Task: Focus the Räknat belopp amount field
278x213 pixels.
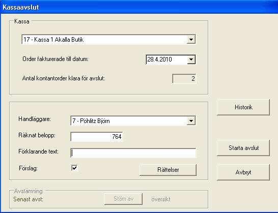Action: (97, 137)
